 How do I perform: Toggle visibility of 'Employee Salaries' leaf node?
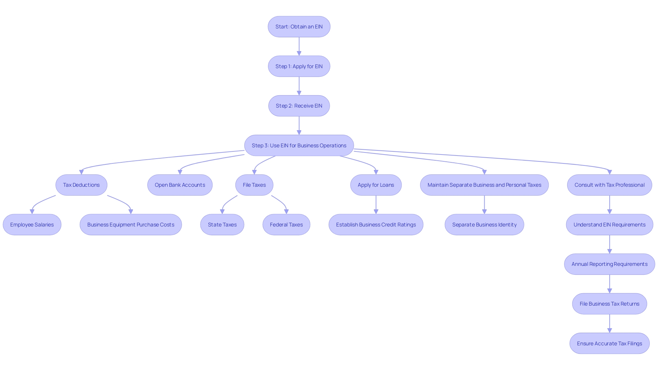[x=32, y=224]
